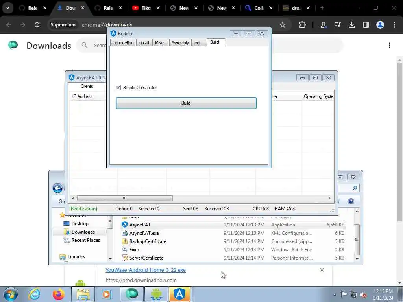Click Explorer's back navigation button
This screenshot has width=403, height=302.
(x=57, y=188)
